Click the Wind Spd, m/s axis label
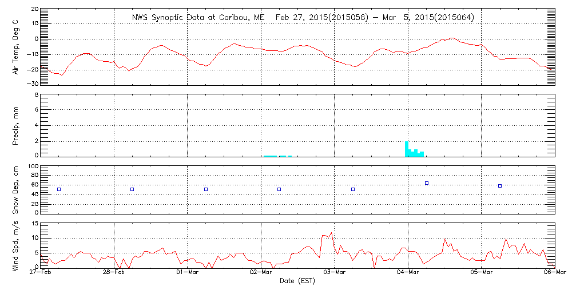This screenshot has height=286, width=572. click(x=16, y=244)
